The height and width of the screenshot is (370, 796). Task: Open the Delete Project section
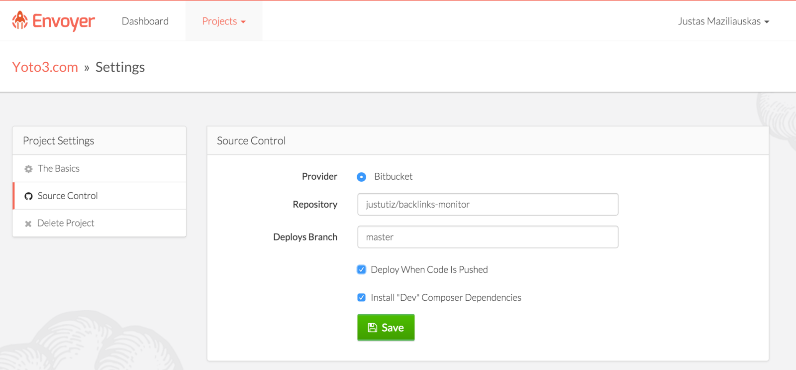[99, 223]
